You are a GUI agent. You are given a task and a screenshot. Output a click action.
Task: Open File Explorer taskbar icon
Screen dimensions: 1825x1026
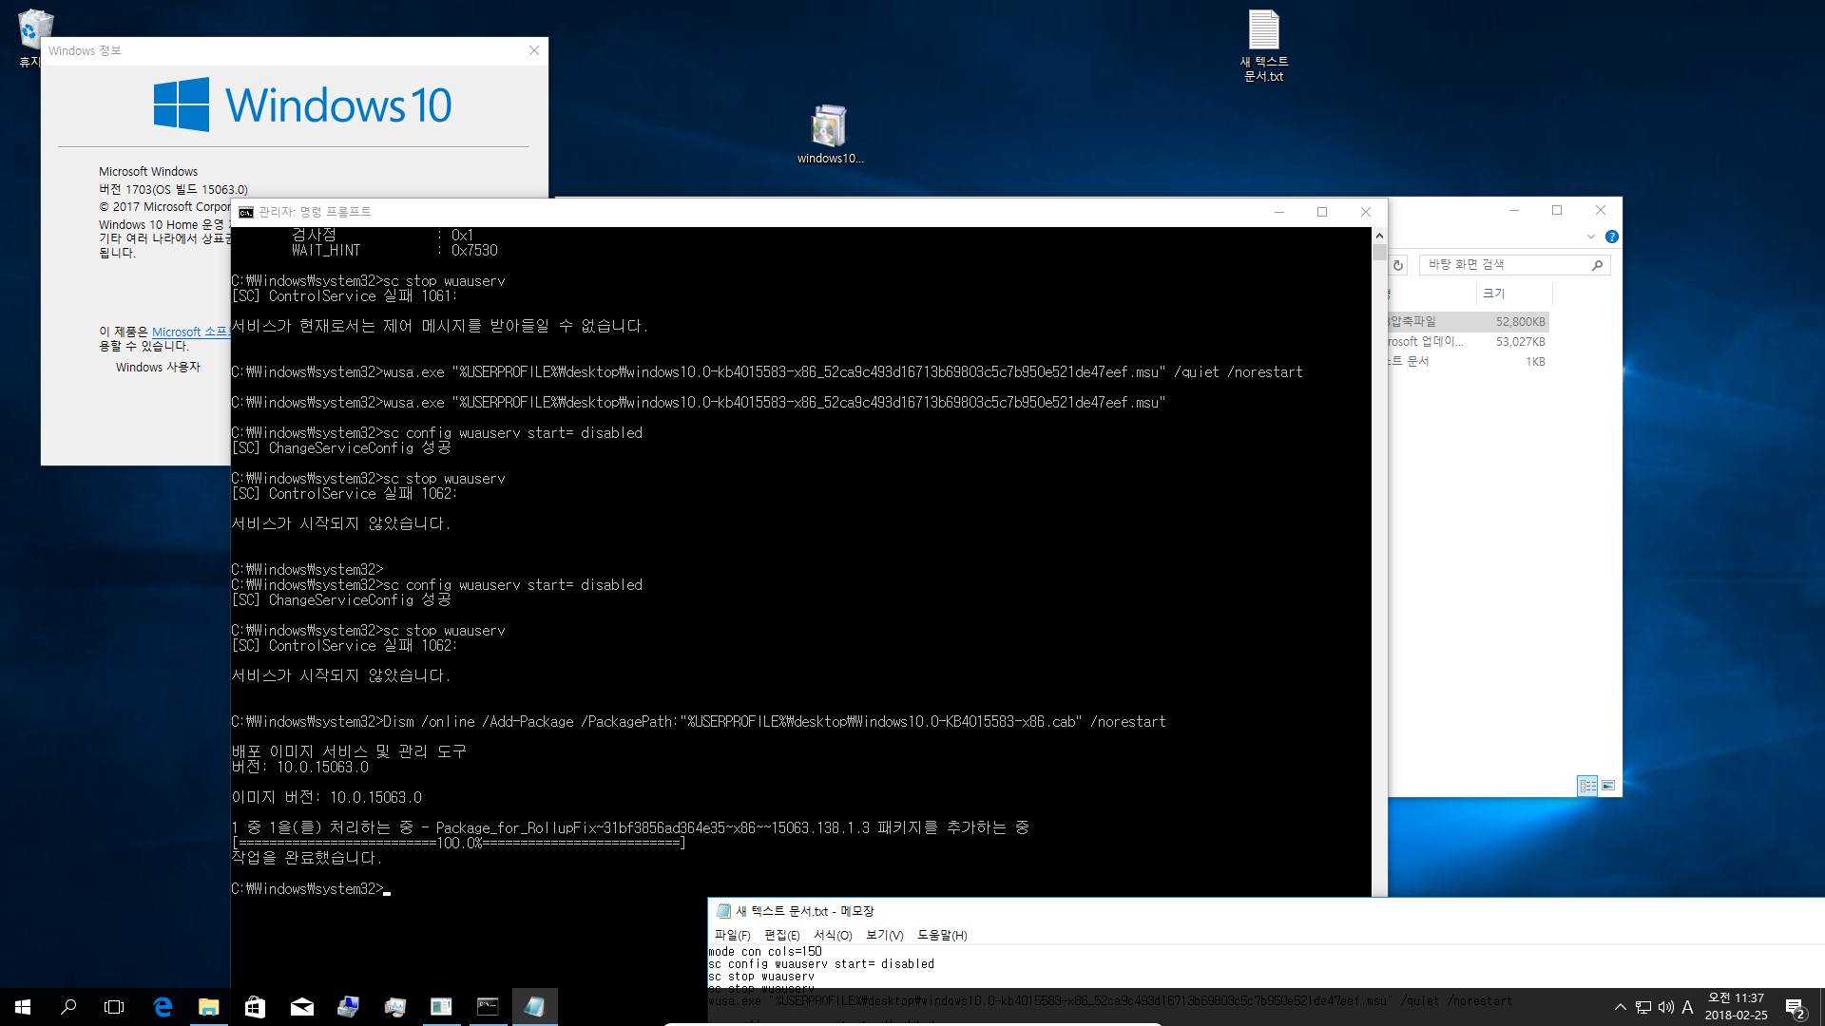(208, 1007)
